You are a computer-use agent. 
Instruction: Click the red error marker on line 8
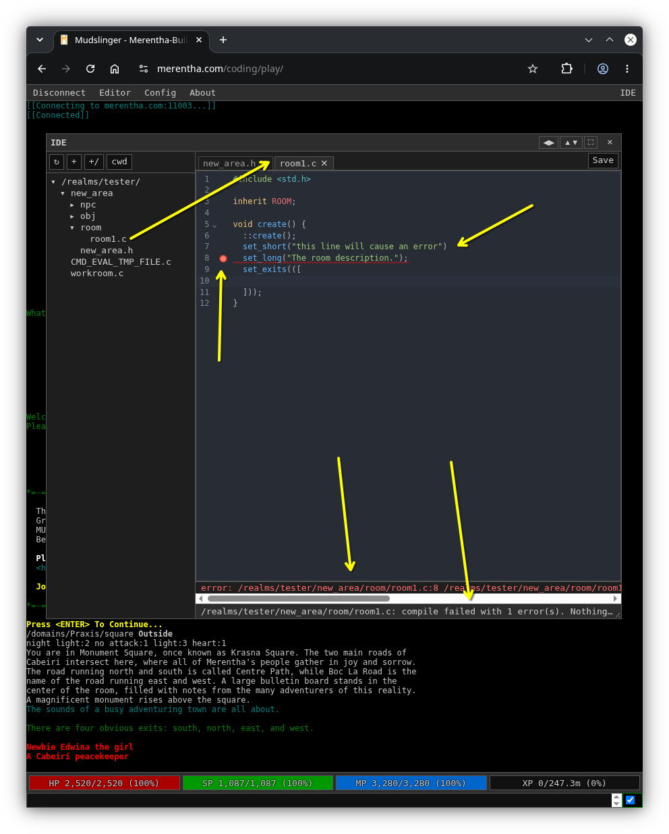[x=223, y=259]
